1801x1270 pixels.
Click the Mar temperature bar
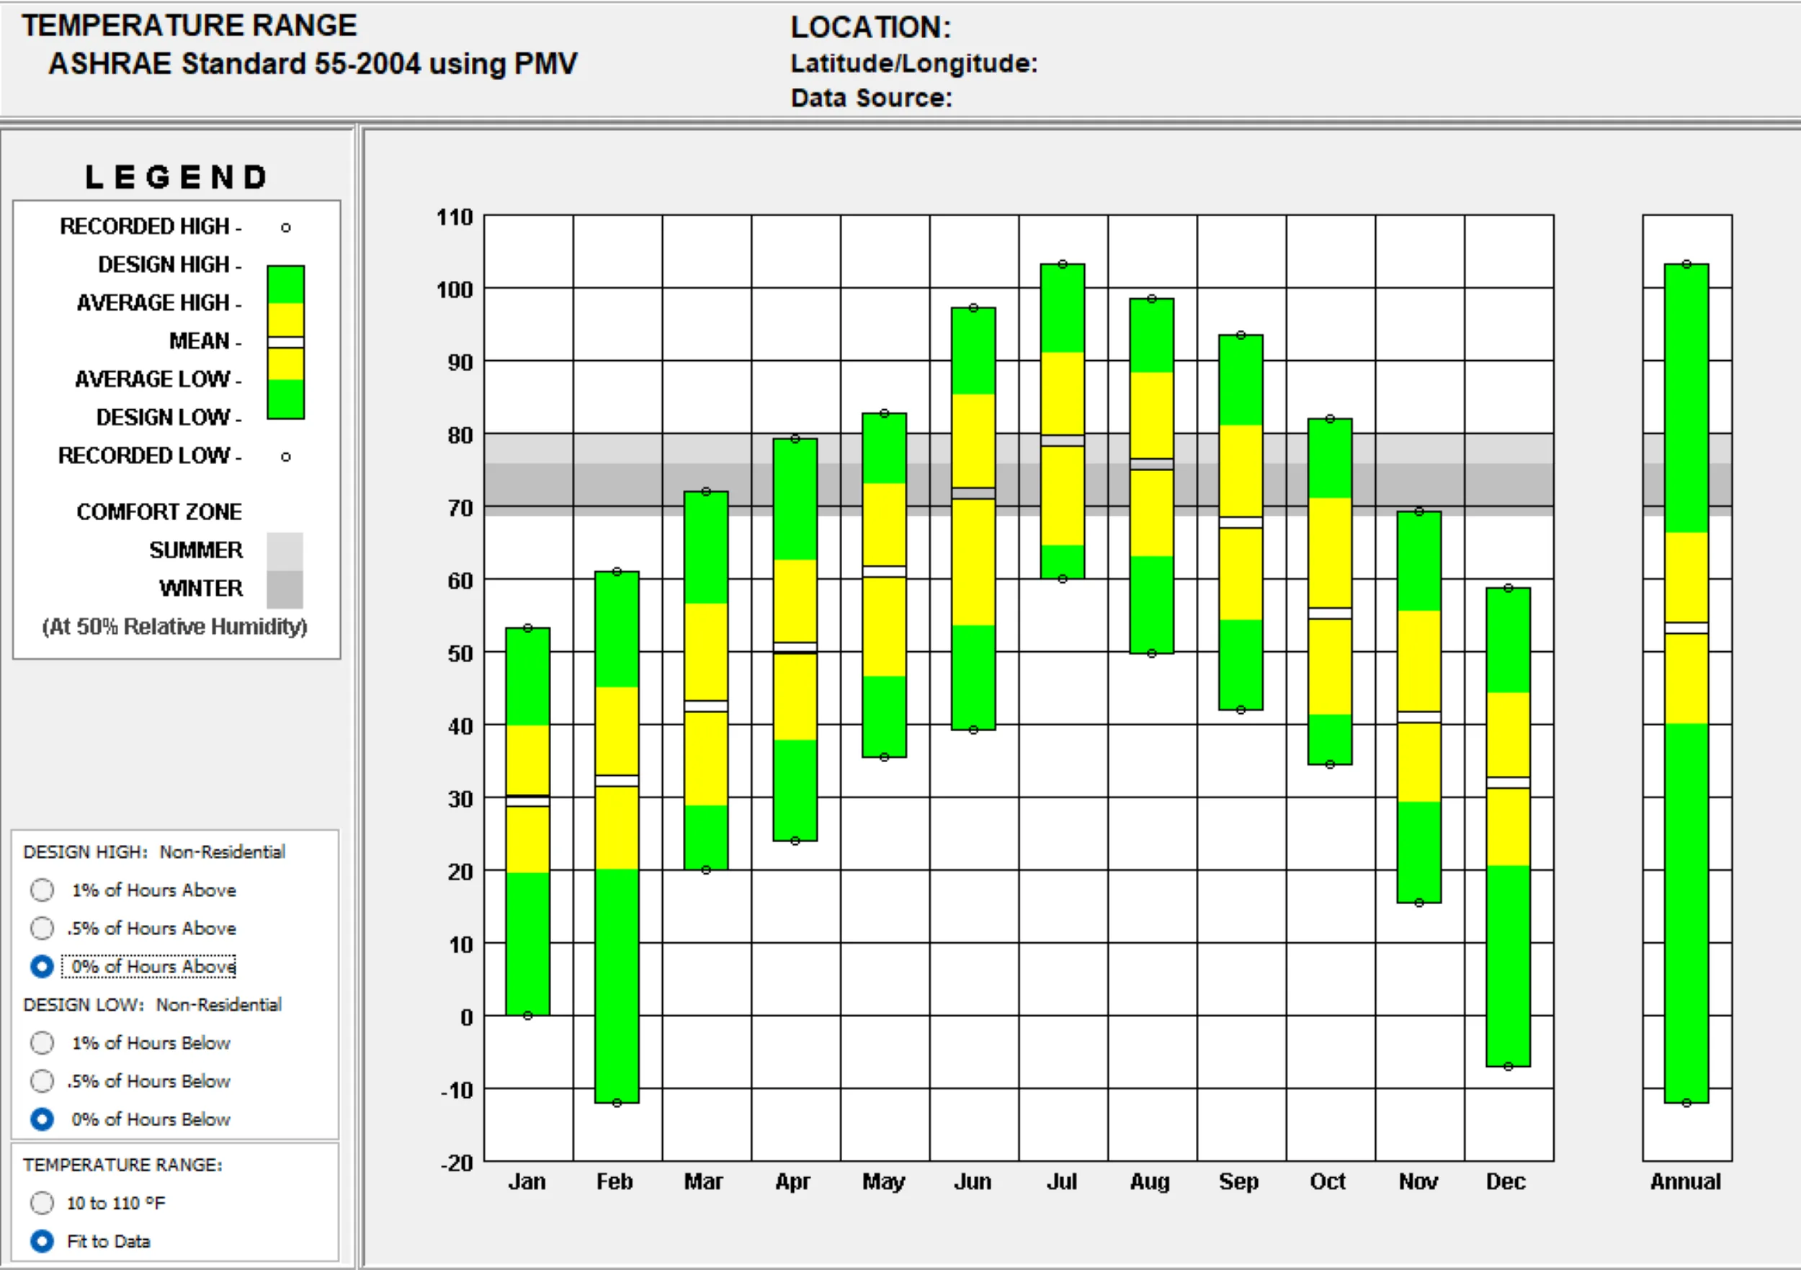[x=706, y=680]
